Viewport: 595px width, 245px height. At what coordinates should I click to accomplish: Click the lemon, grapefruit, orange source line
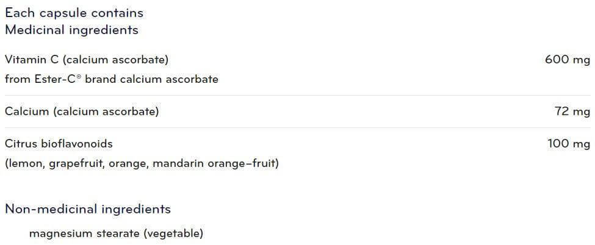pos(142,164)
